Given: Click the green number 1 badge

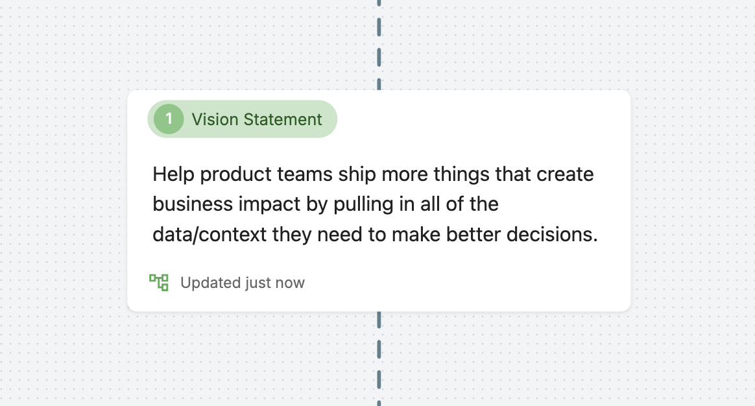Looking at the screenshot, I should [x=169, y=119].
